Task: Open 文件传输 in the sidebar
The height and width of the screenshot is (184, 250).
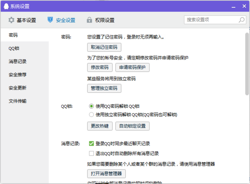Action: tap(17, 101)
